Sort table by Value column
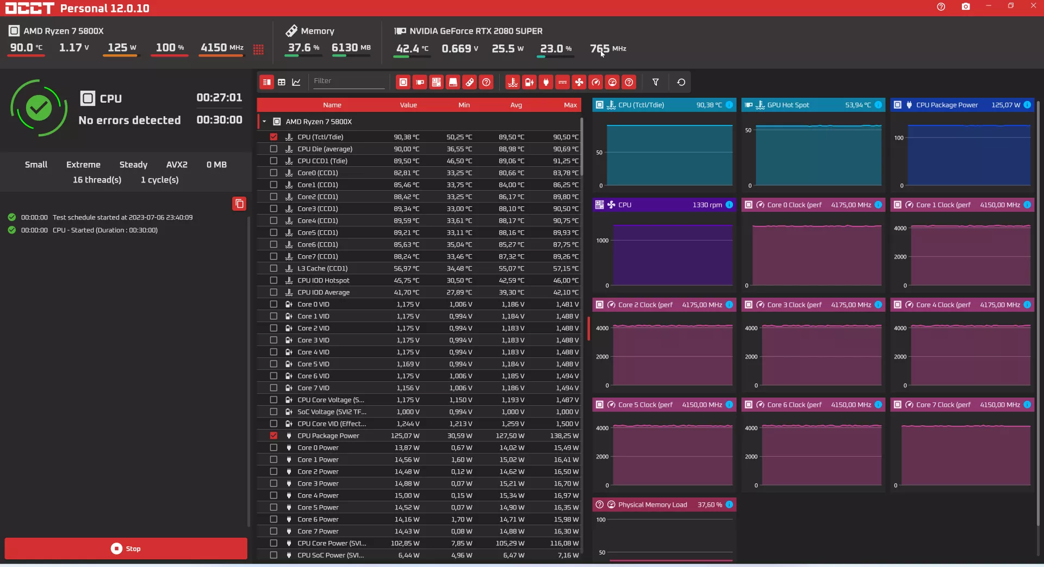The image size is (1044, 567). click(x=408, y=105)
